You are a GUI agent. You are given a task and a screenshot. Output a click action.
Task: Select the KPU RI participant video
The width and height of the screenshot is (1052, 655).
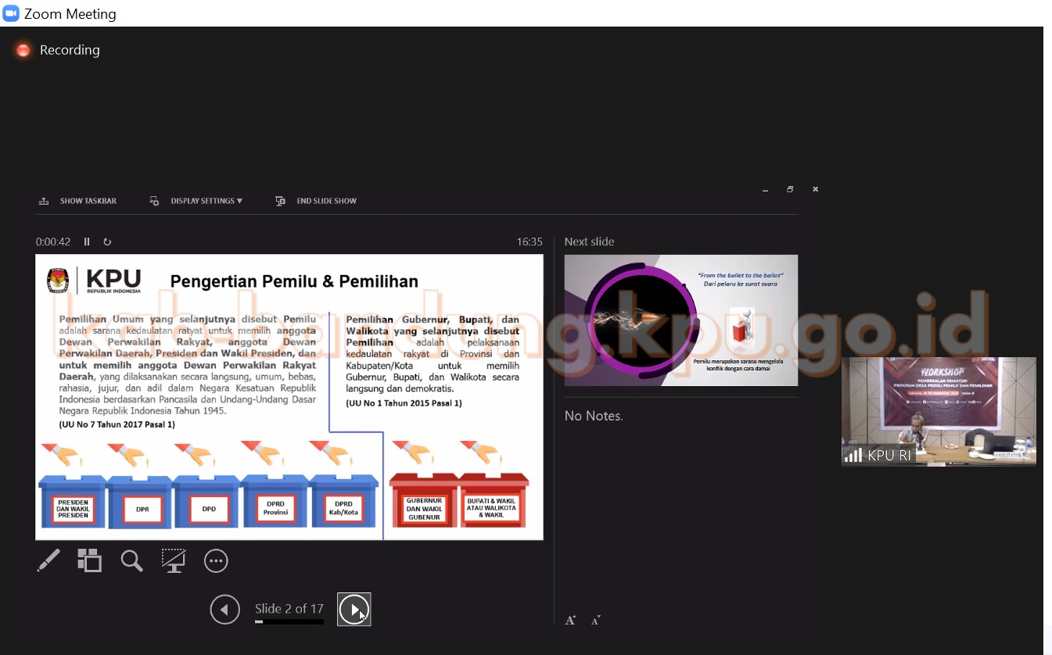pyautogui.click(x=939, y=411)
